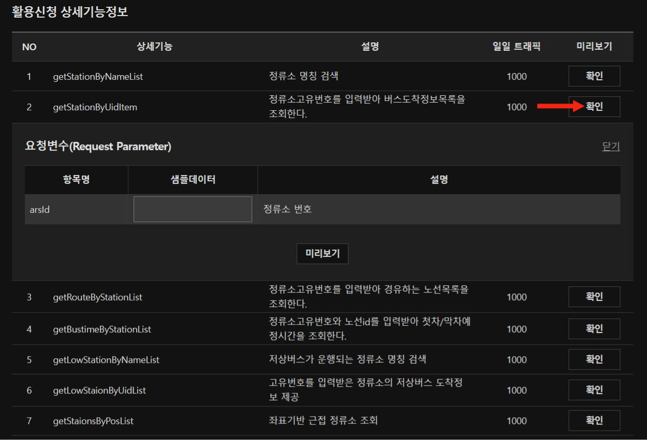Screen dimensions: 647x440
Task: Close the request parameter panel with 닫기
Action: pos(611,146)
